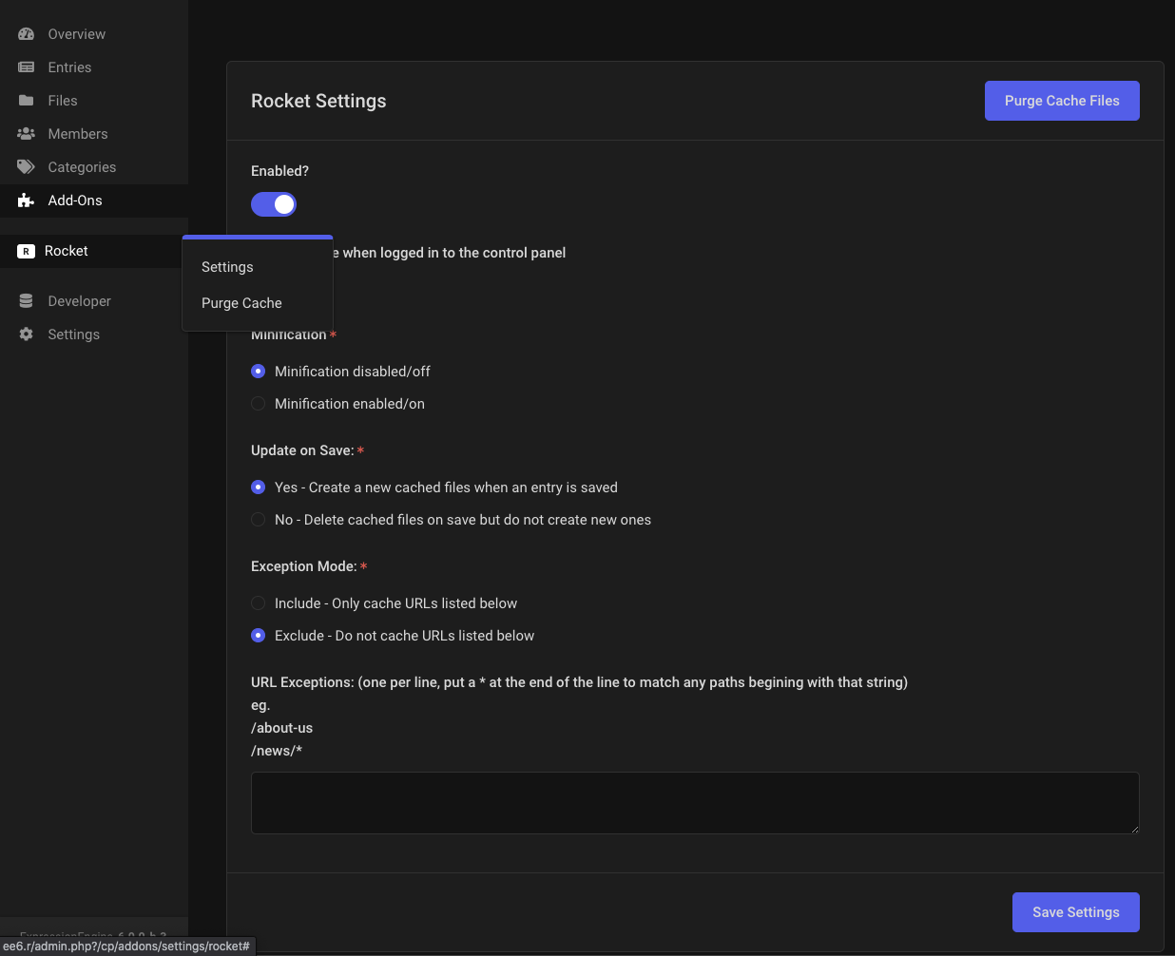The width and height of the screenshot is (1175, 956).
Task: Select Yes - Create new cached files radio
Action: [x=258, y=488]
